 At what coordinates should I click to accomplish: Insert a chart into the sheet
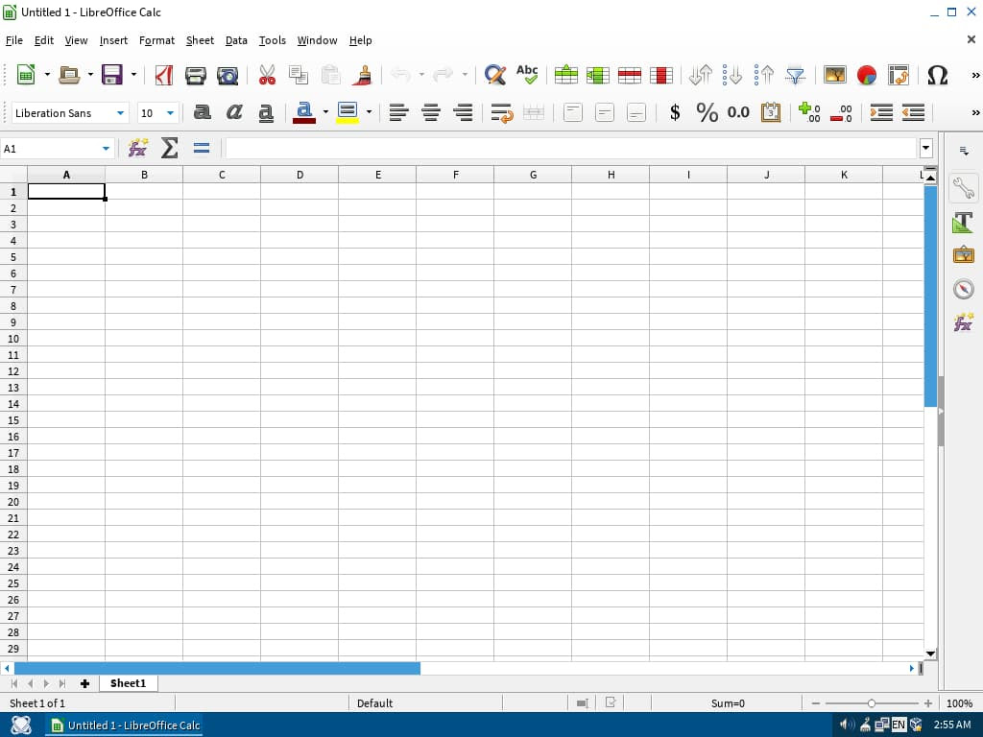pyautogui.click(x=865, y=75)
